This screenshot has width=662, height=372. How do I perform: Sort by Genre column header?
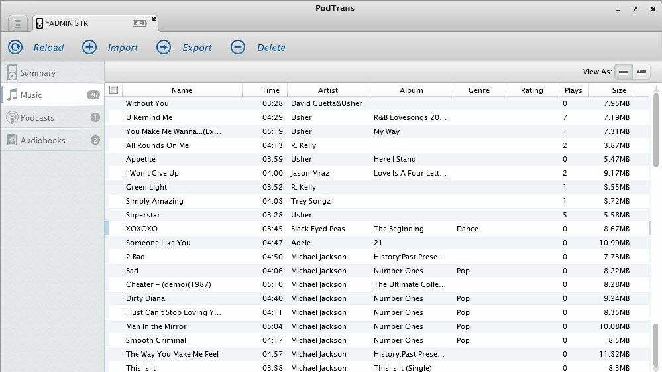479,90
